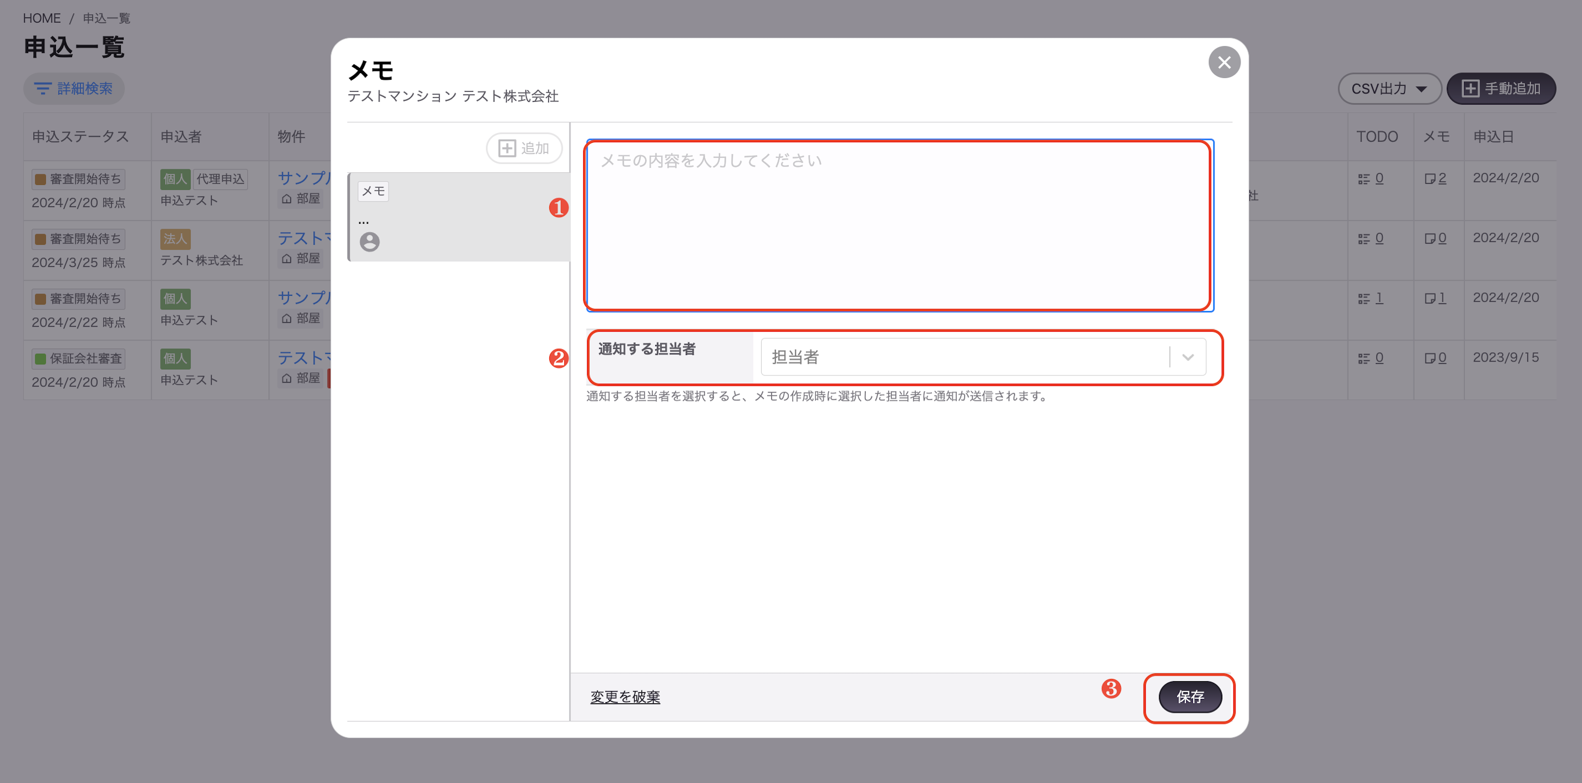Save the memo with 保存 button
Viewport: 1582px width, 783px height.
(x=1190, y=697)
